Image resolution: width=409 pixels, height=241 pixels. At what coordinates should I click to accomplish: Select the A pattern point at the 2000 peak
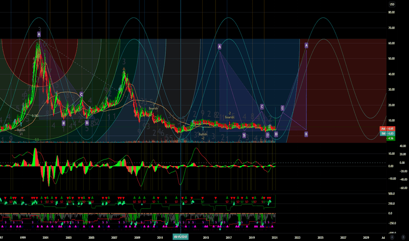point(39,34)
